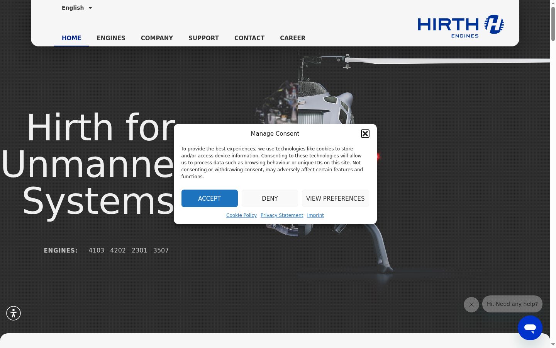Deny cookies with the DENY button
This screenshot has height=348, width=556.
coord(270,198)
